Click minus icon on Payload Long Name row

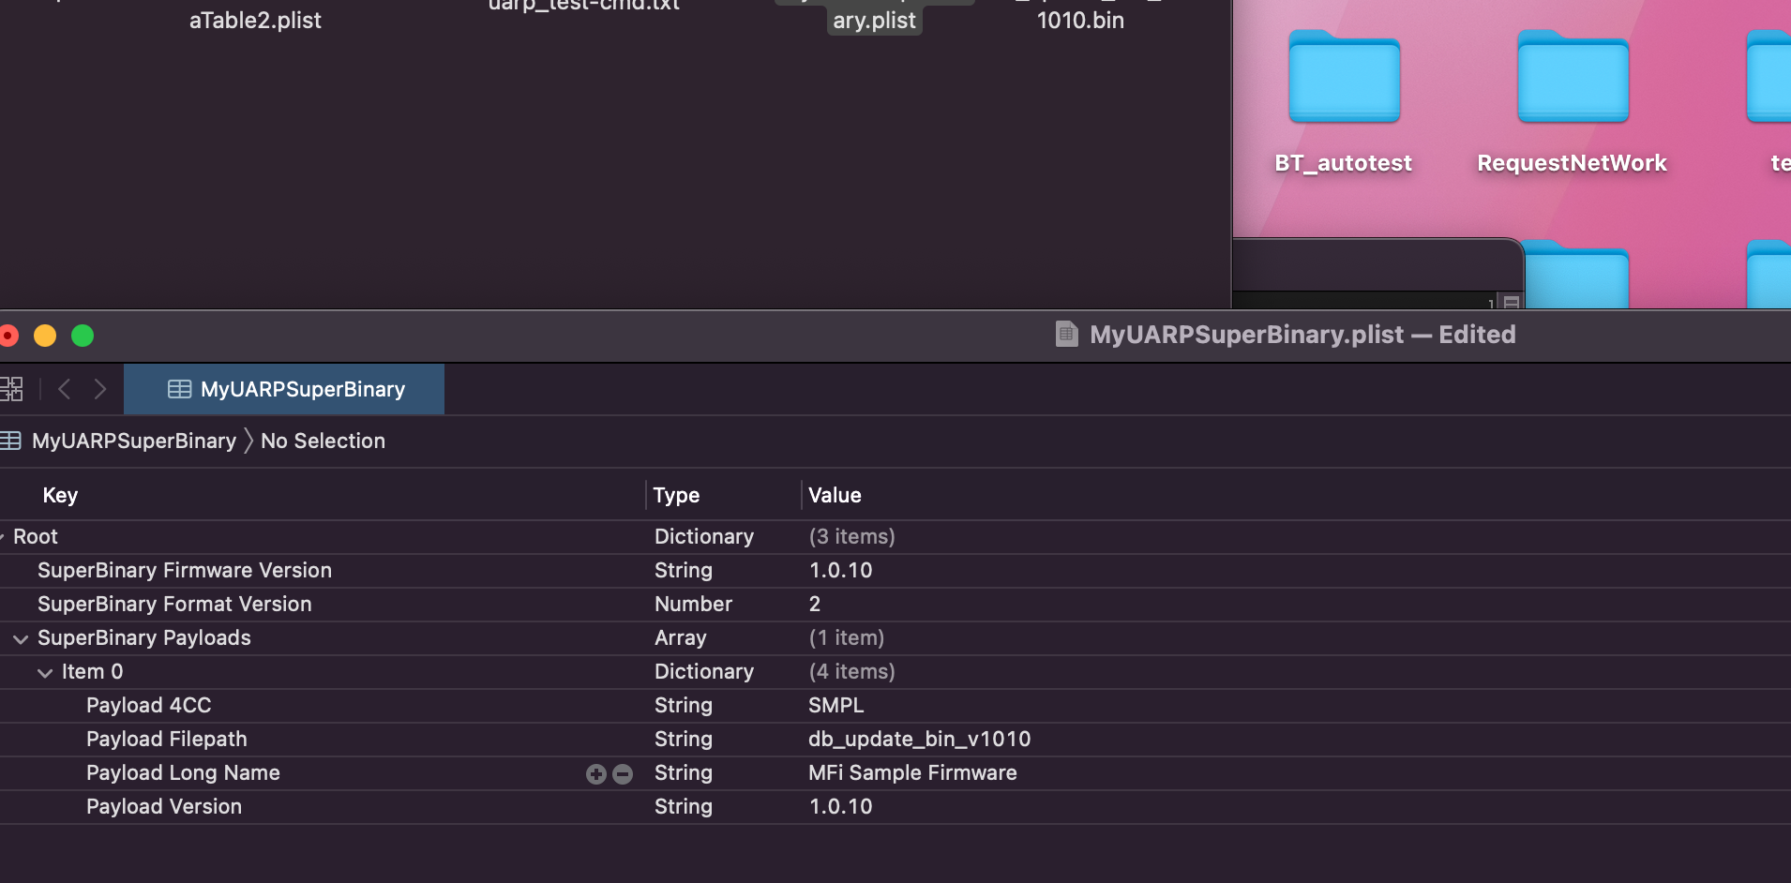coord(623,773)
